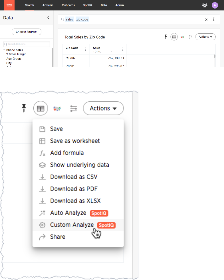Choose Save as worksheet
The image size is (224, 280).
pos(78,141)
